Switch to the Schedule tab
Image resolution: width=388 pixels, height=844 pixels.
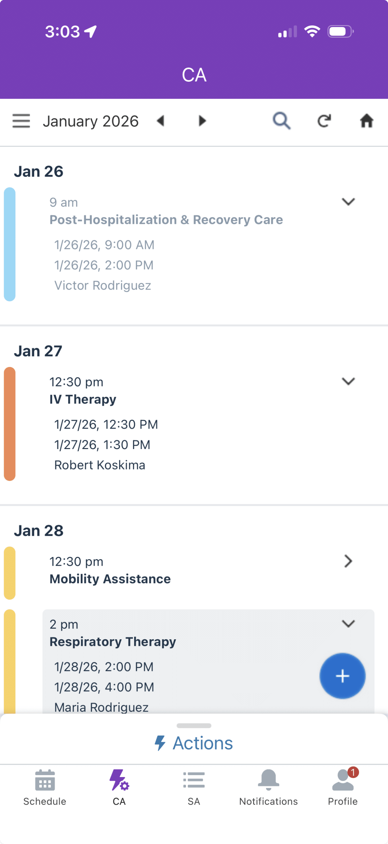pyautogui.click(x=45, y=788)
